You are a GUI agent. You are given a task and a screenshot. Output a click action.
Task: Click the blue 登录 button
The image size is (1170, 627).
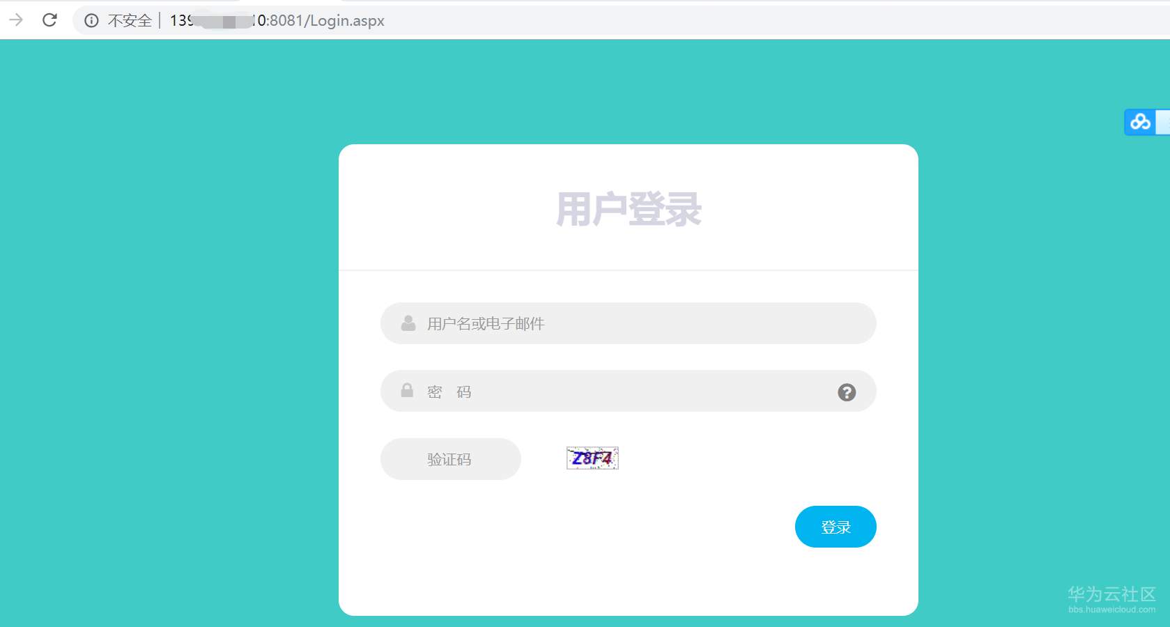[x=836, y=527]
